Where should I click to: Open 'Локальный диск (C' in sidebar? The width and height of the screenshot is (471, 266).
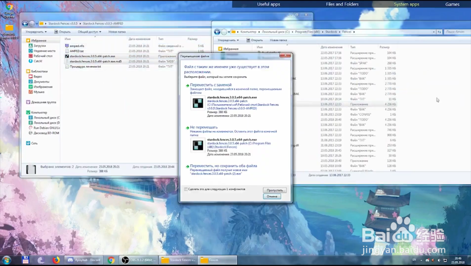[x=46, y=117]
